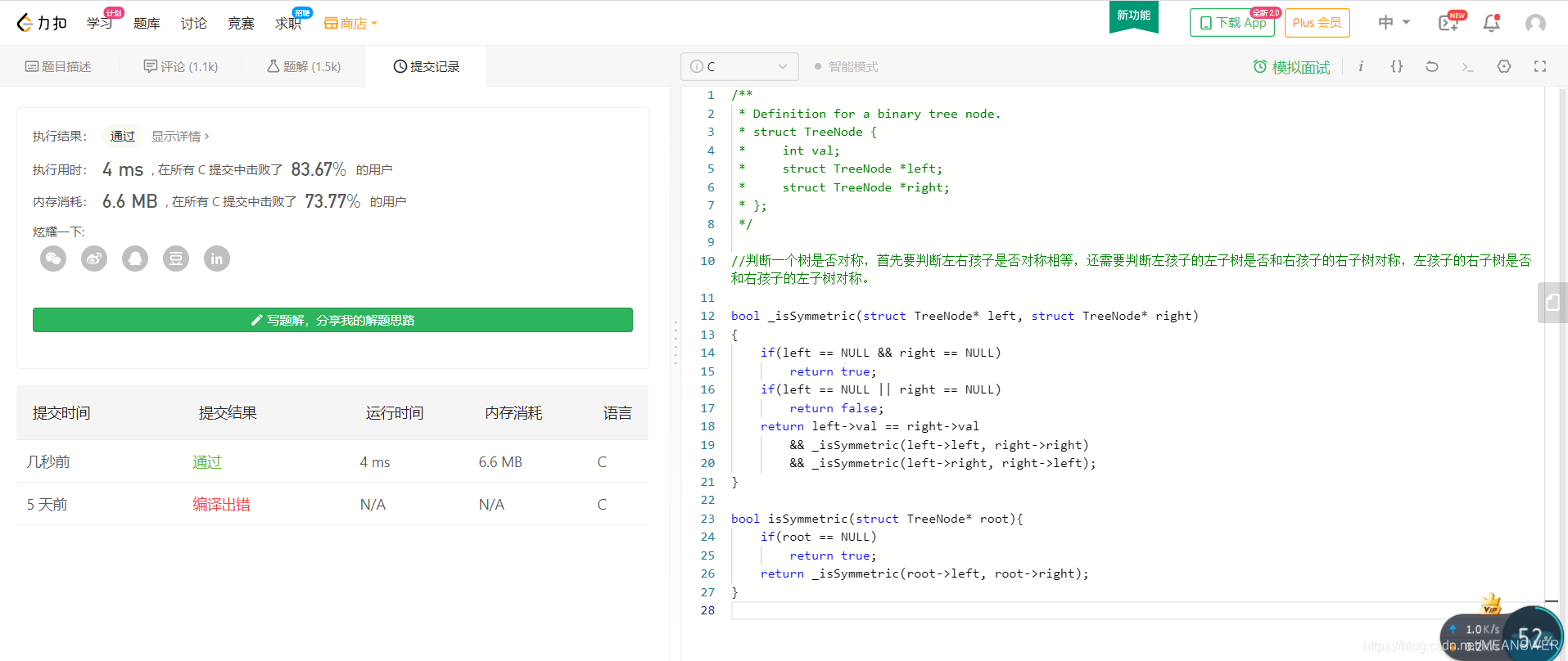
Task: Select the 提交记录 tab
Action: [x=427, y=66]
